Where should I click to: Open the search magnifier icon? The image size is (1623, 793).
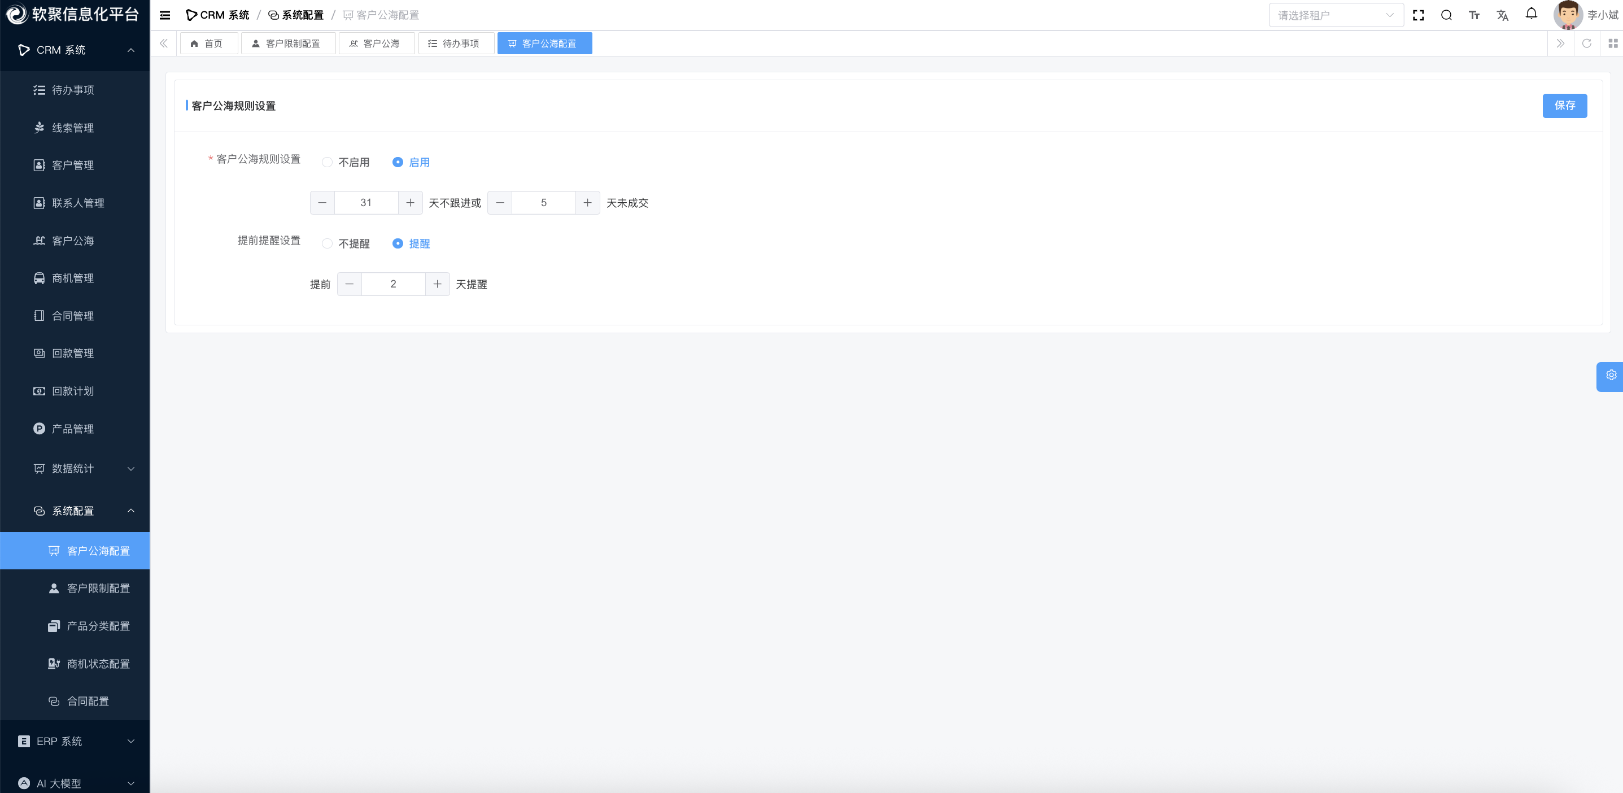click(x=1446, y=15)
